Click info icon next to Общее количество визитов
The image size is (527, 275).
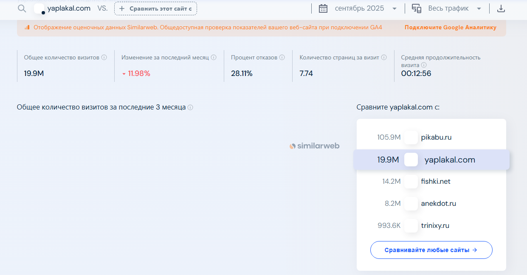[104, 57]
